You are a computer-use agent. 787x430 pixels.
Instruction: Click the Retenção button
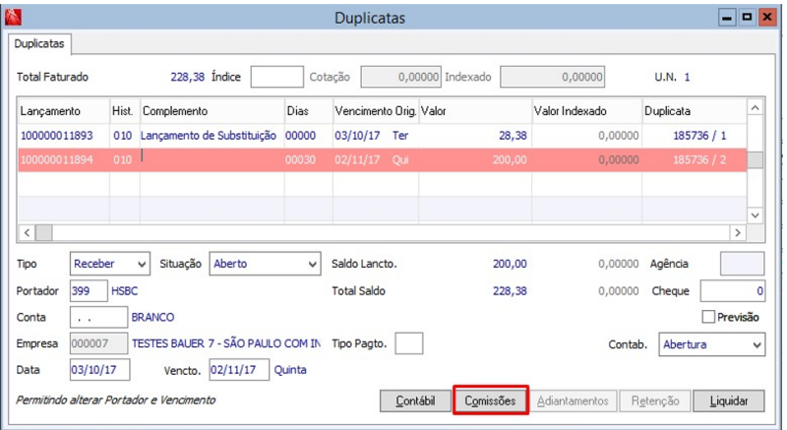tap(655, 400)
